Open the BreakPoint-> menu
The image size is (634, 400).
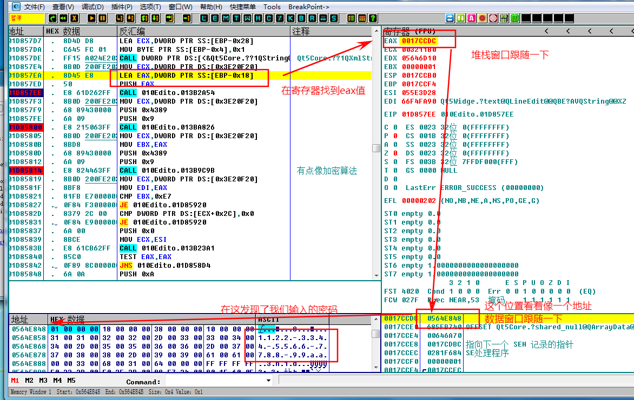coord(309,7)
